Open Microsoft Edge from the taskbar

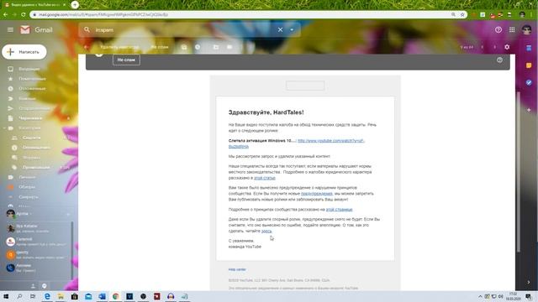[x=47, y=296]
